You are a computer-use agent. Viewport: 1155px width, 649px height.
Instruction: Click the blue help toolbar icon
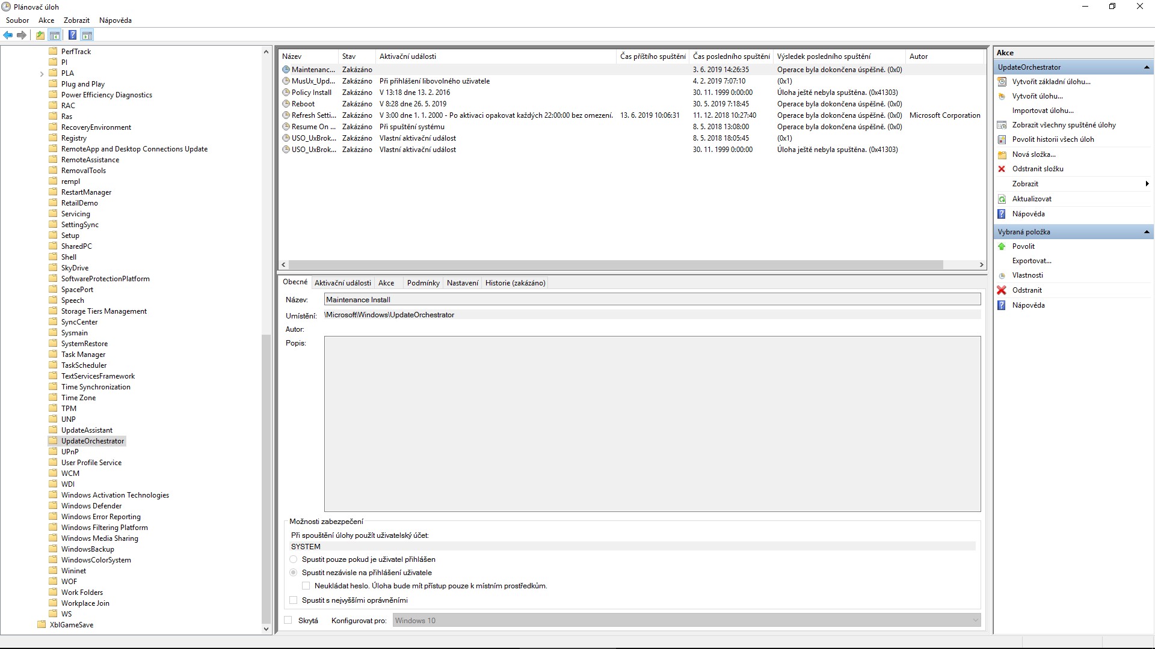[x=72, y=35]
